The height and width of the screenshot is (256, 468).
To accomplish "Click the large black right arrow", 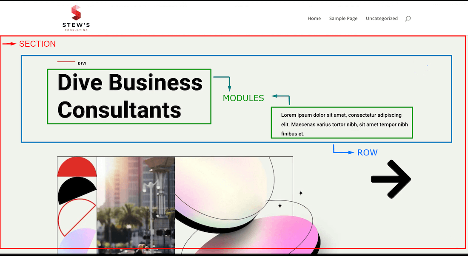I will click(x=391, y=179).
